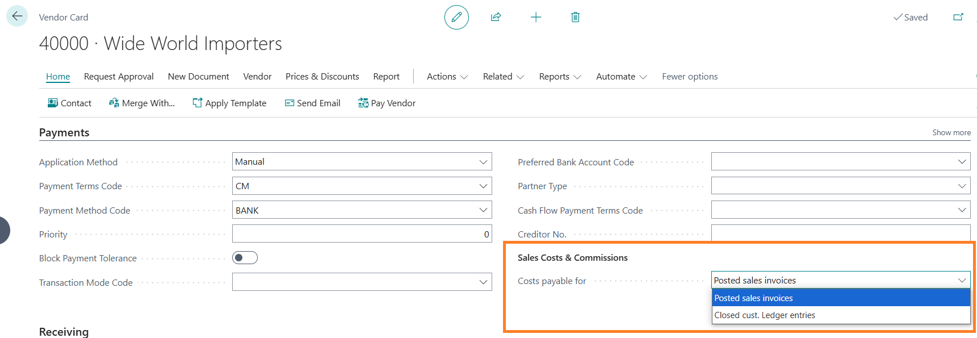Click the Payment Method Code label
This screenshot has width=977, height=338.
(x=85, y=210)
